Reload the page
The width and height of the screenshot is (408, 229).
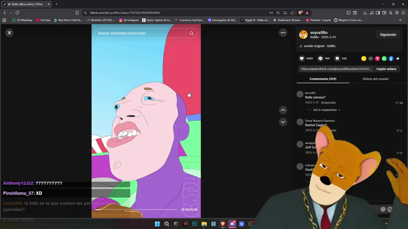click(x=17, y=13)
